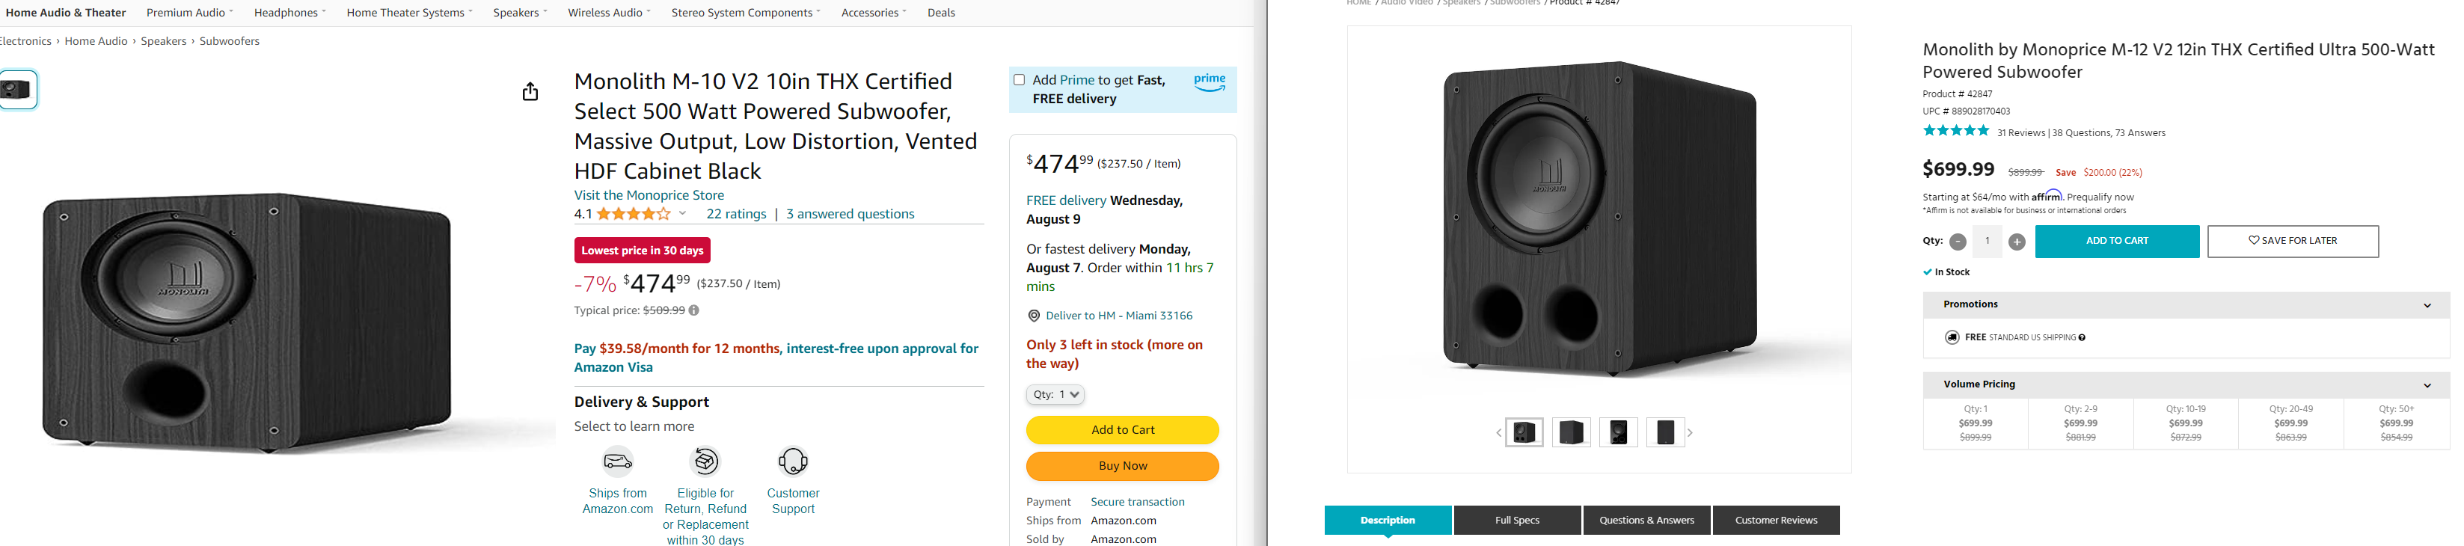Show next product thumbnails with right arrow

(1691, 433)
